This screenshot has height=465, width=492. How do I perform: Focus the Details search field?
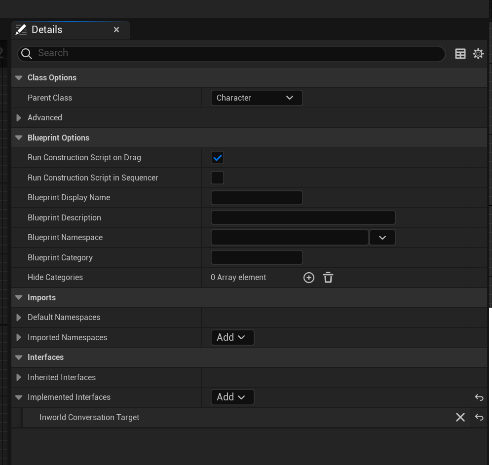tap(231, 54)
